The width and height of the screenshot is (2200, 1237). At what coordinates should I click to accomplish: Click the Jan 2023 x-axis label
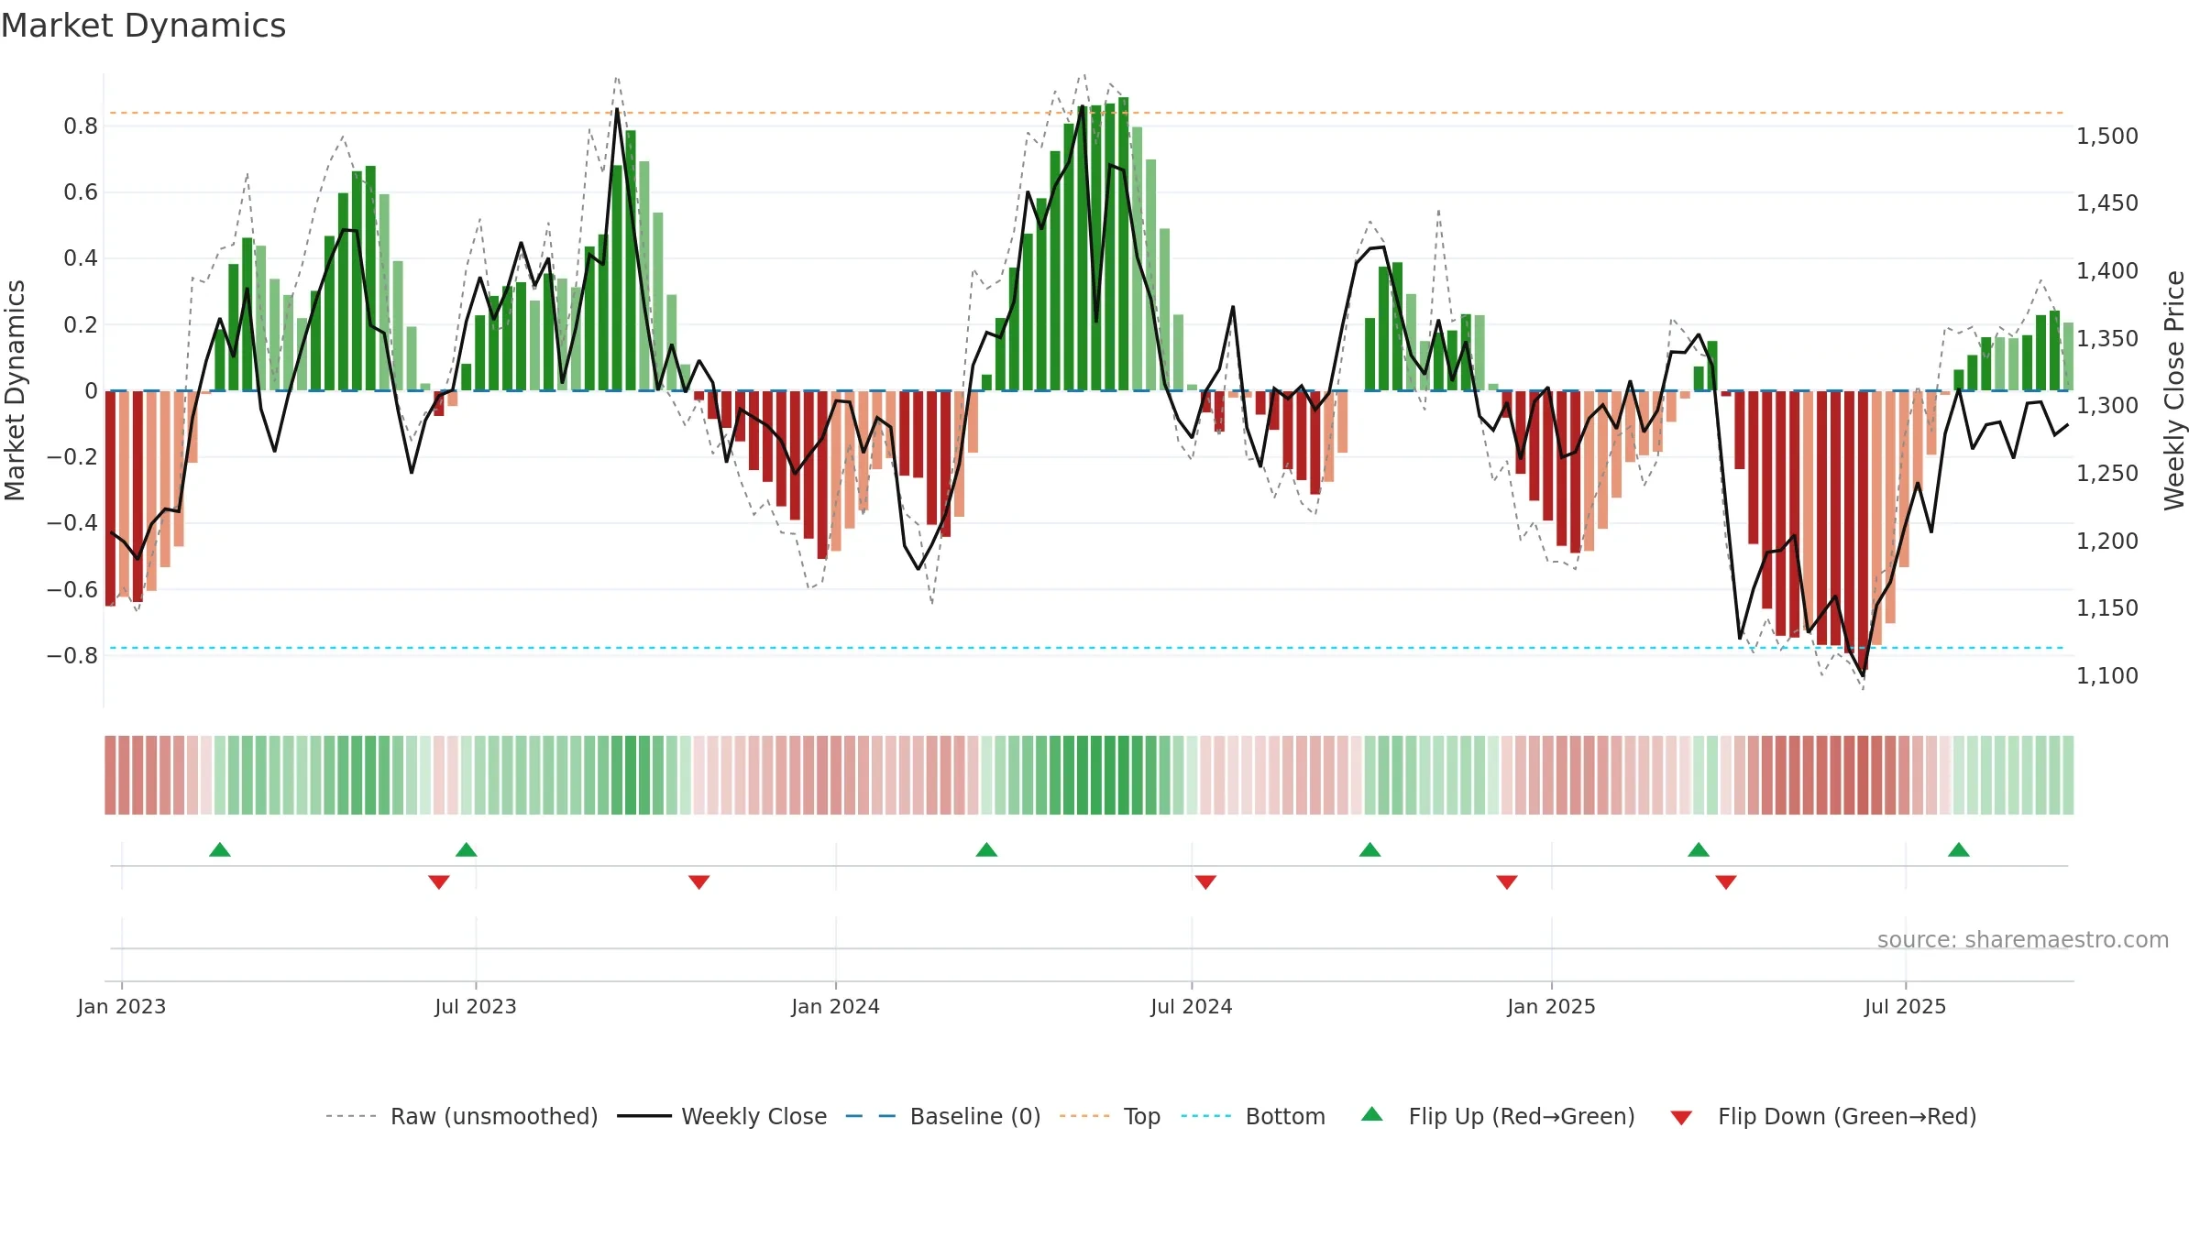[122, 1006]
